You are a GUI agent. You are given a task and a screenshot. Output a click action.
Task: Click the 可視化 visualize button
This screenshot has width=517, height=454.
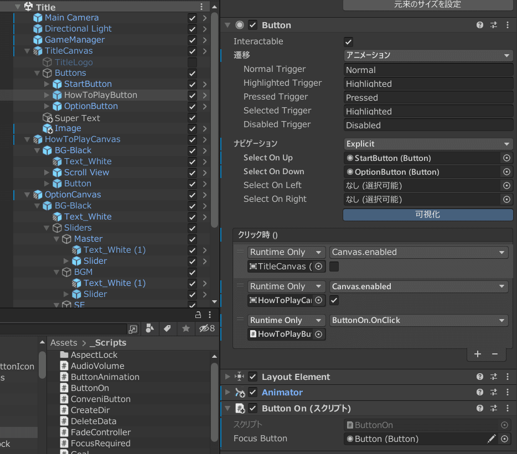(x=428, y=215)
